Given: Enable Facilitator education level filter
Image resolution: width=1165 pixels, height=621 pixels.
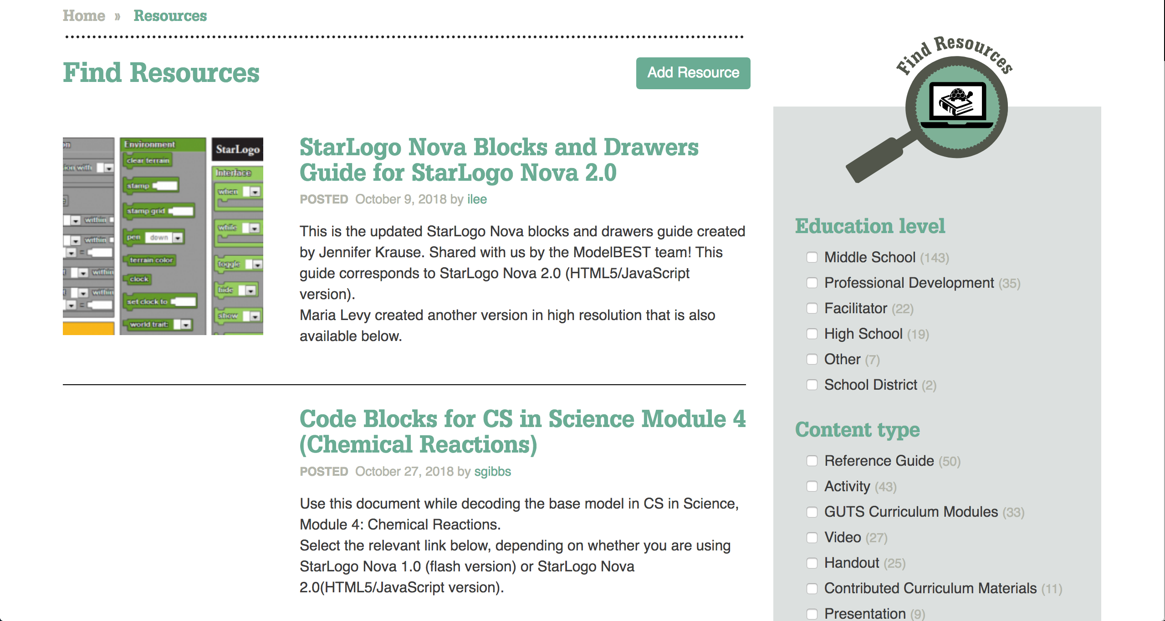Looking at the screenshot, I should pos(812,307).
